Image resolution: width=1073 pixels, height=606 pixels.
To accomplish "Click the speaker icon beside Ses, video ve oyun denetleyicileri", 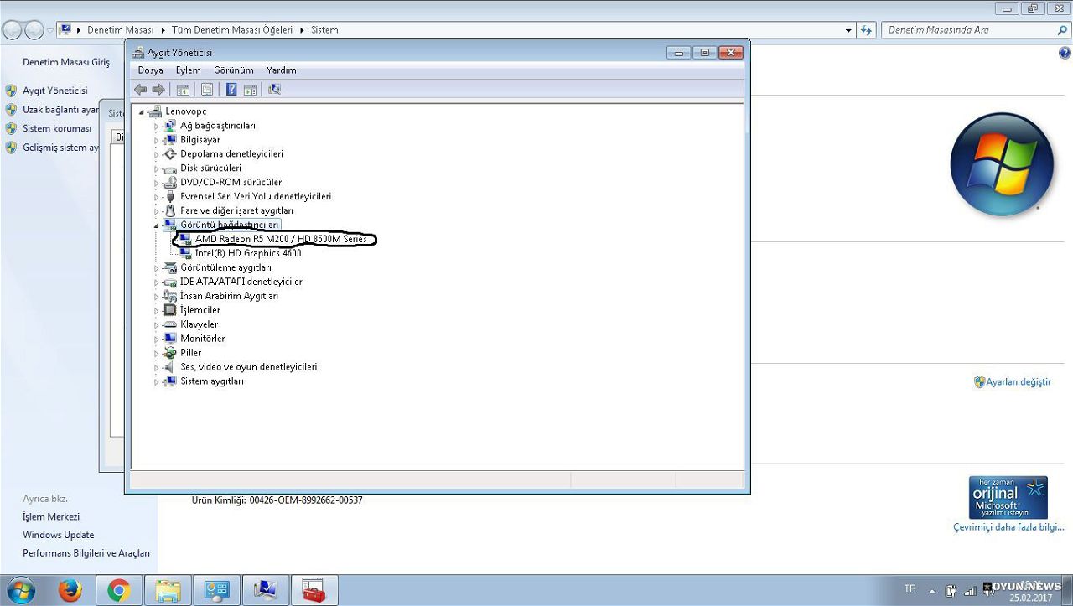I will click(x=170, y=367).
